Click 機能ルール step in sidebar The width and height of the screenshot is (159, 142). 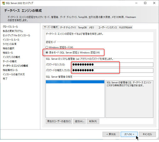coord(8,53)
